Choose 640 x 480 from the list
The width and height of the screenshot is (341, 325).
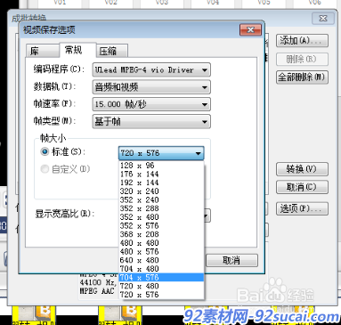(x=161, y=260)
